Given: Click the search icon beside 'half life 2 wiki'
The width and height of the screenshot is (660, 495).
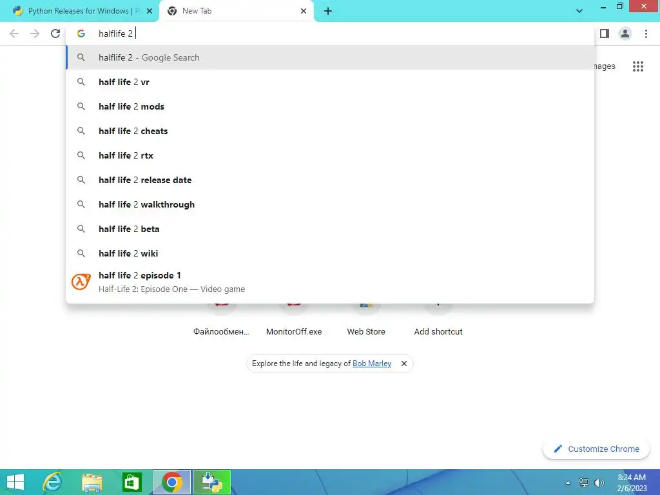Looking at the screenshot, I should tap(81, 253).
